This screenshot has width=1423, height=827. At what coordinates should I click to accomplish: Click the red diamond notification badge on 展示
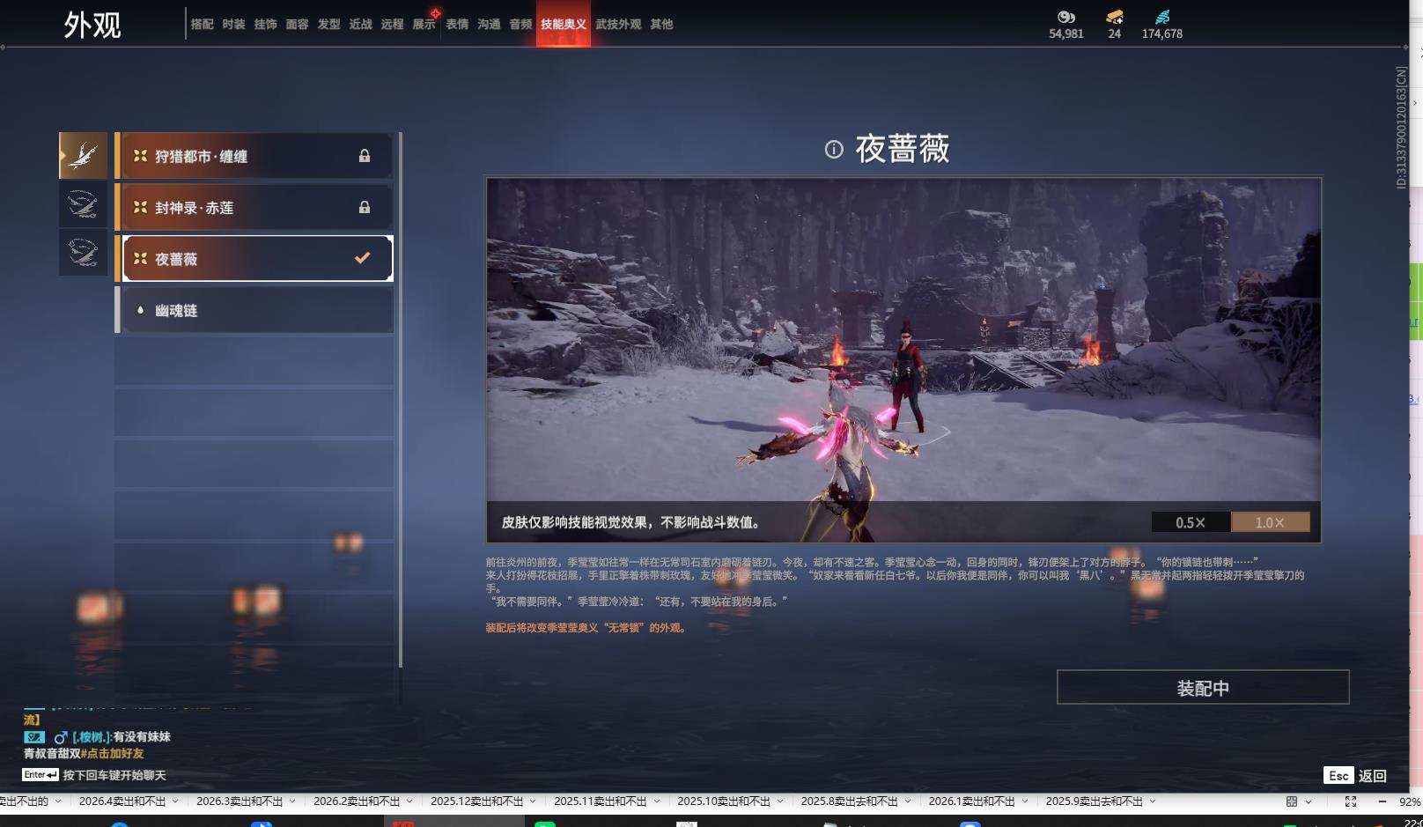pyautogui.click(x=435, y=13)
